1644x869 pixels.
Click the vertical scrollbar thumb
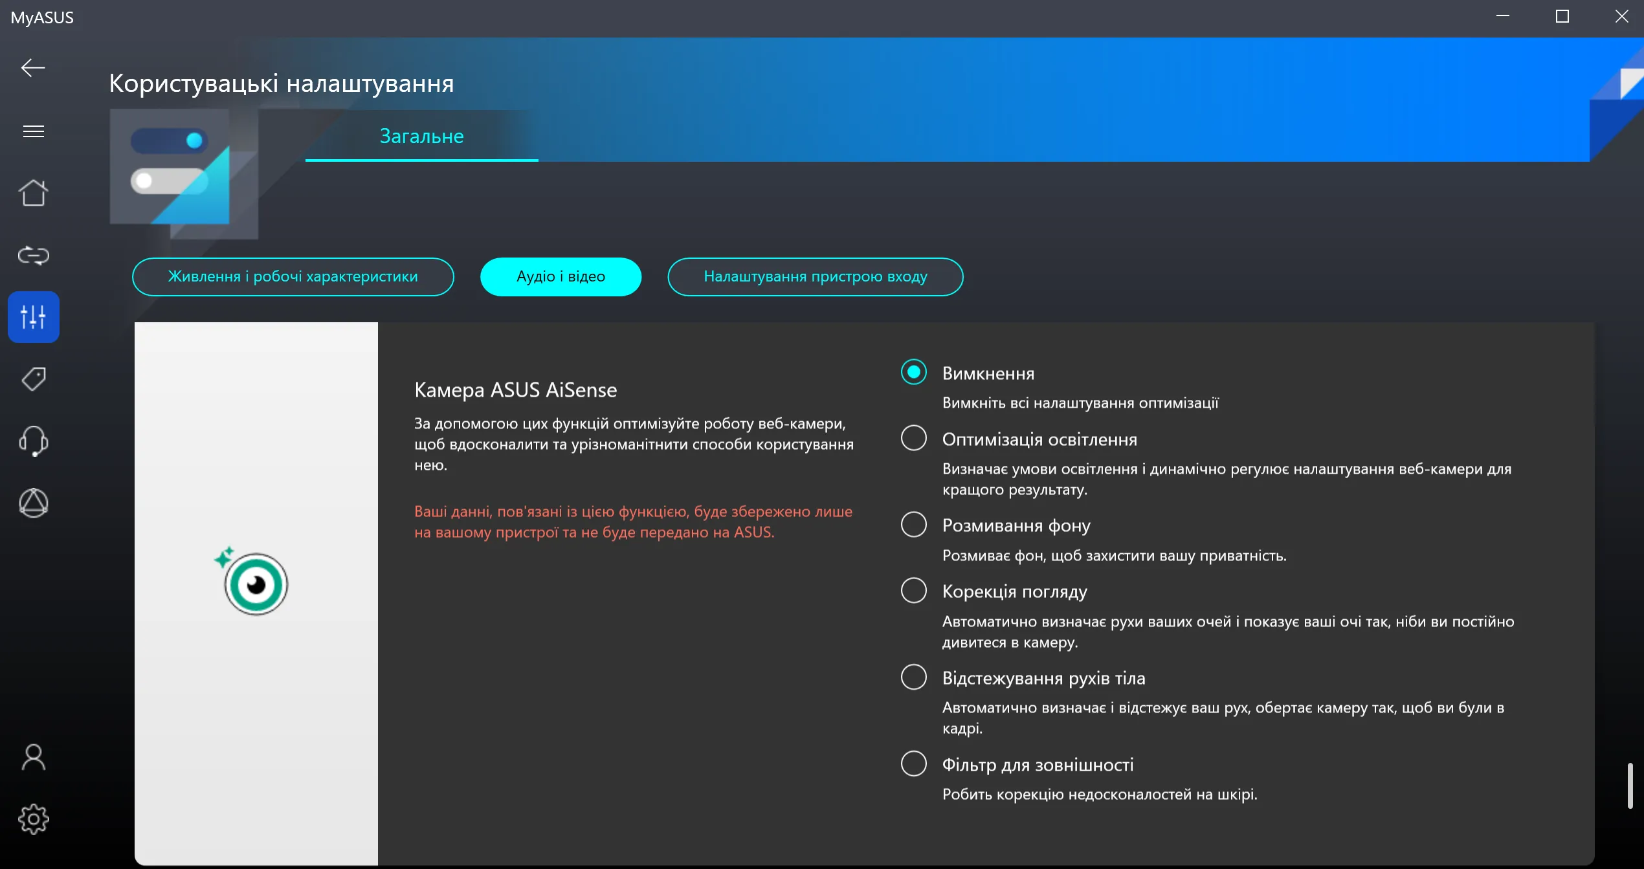pos(1630,786)
